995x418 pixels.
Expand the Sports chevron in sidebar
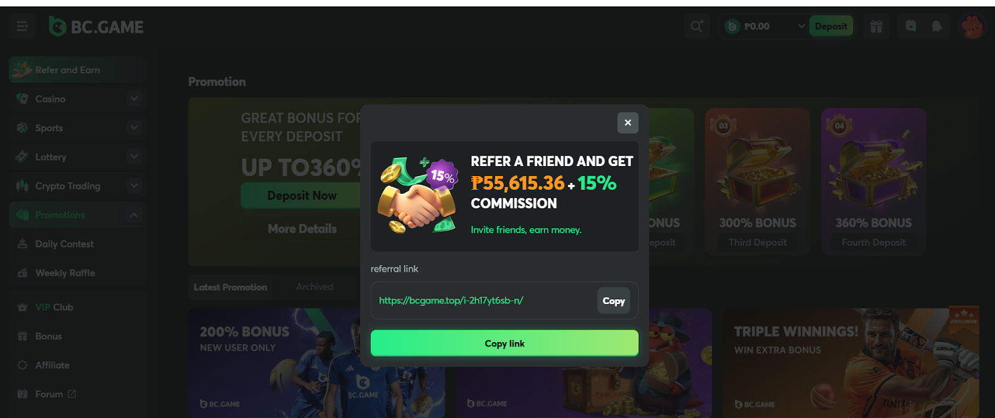tap(134, 128)
